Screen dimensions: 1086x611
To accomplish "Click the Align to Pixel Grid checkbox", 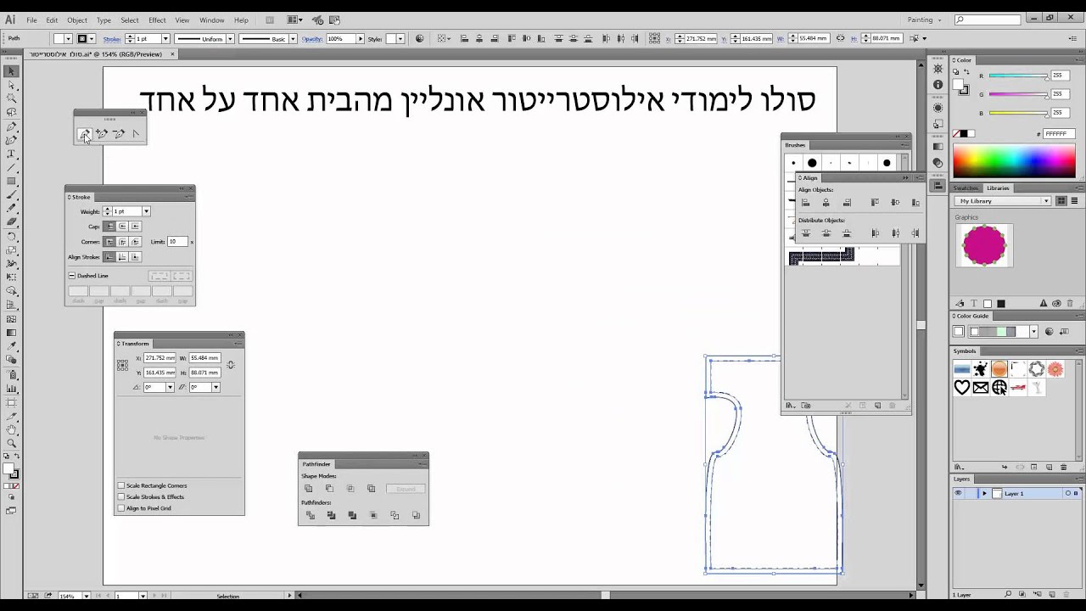I will pyautogui.click(x=121, y=508).
